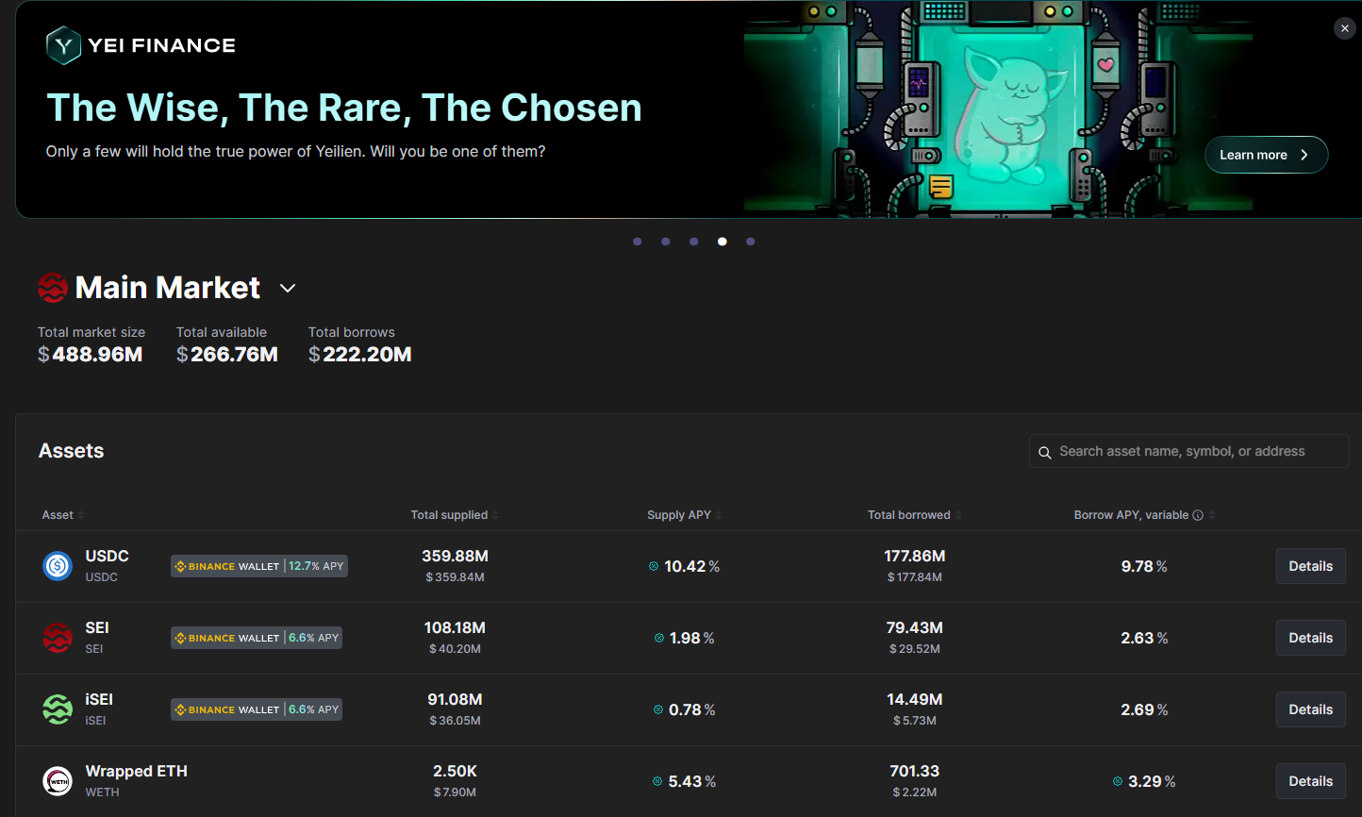Click the USDC token icon
The height and width of the screenshot is (817, 1362).
click(58, 566)
